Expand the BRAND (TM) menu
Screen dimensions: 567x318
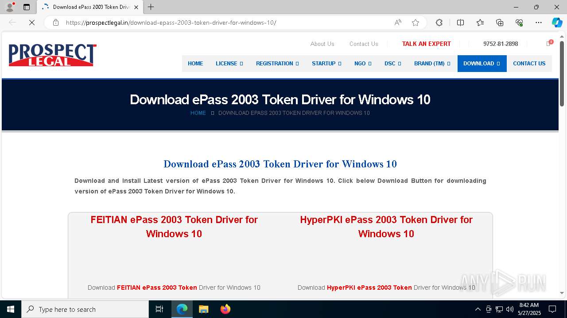tap(432, 64)
